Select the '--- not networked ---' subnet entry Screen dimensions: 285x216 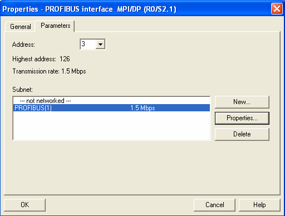click(111, 101)
